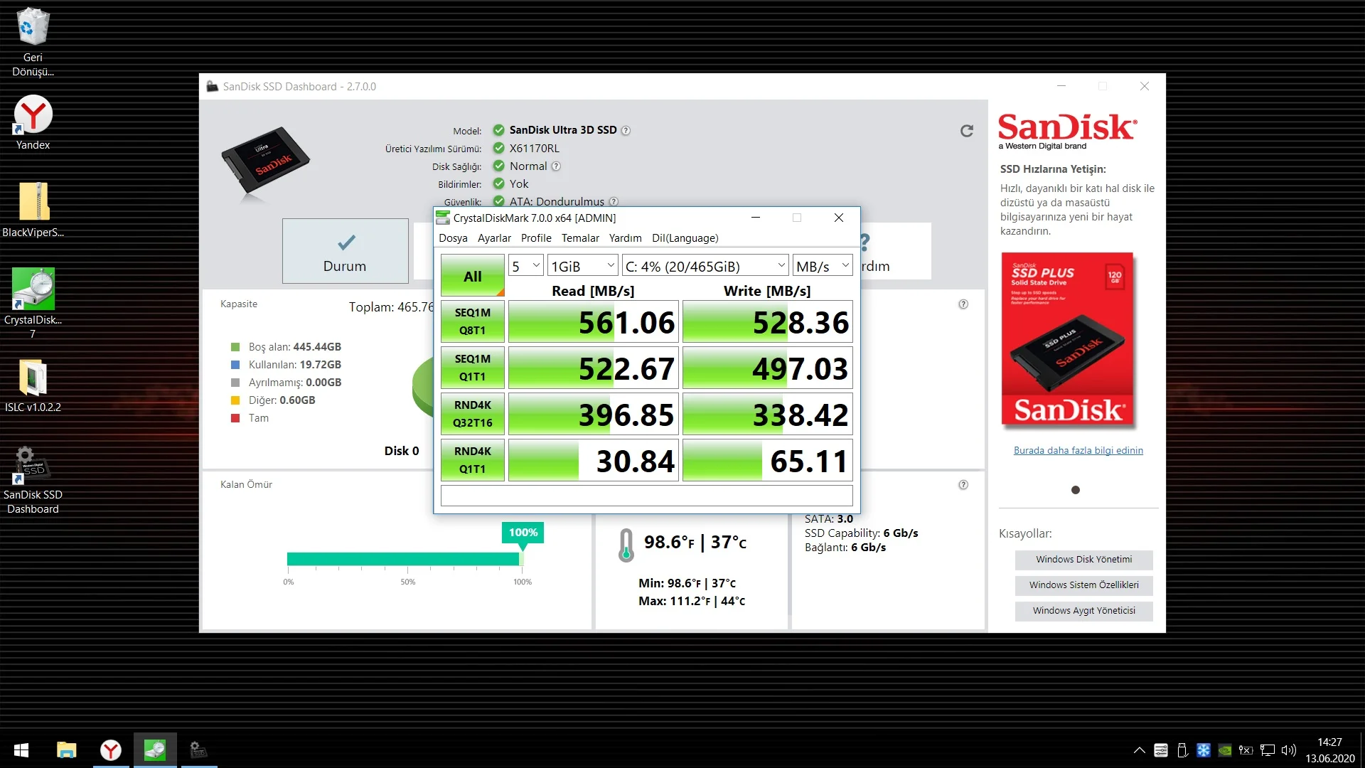
Task: Click help icon next to SanDisk Ultra 3D SSD
Action: point(626,131)
